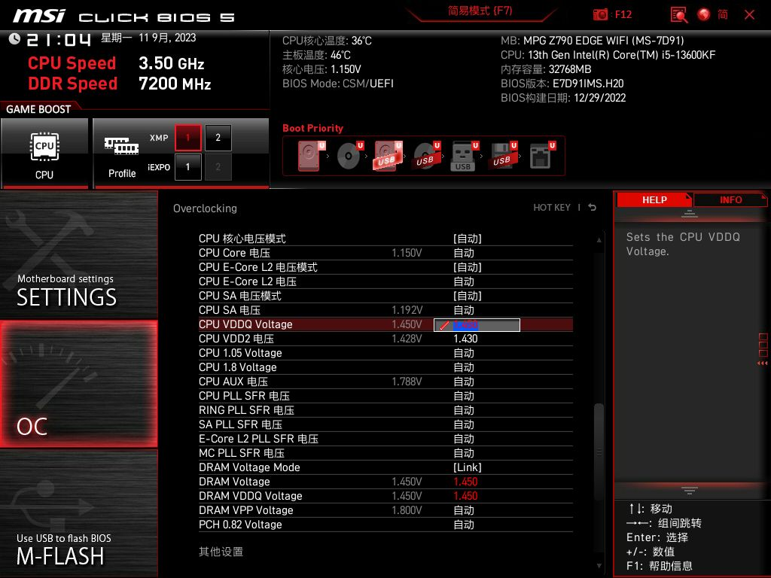Enable XMP profile 1

coord(187,138)
